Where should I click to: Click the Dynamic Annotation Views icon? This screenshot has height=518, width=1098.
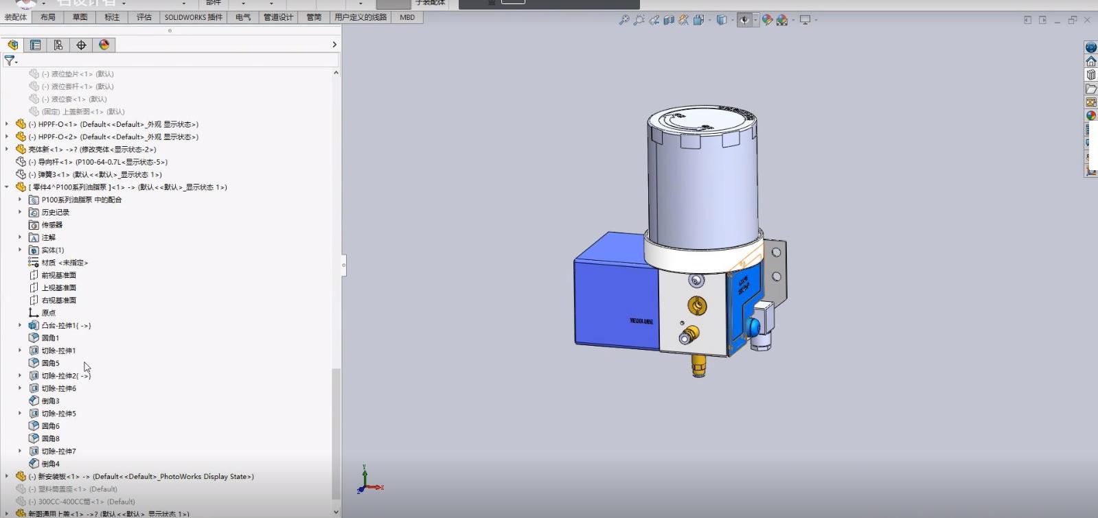(x=683, y=20)
